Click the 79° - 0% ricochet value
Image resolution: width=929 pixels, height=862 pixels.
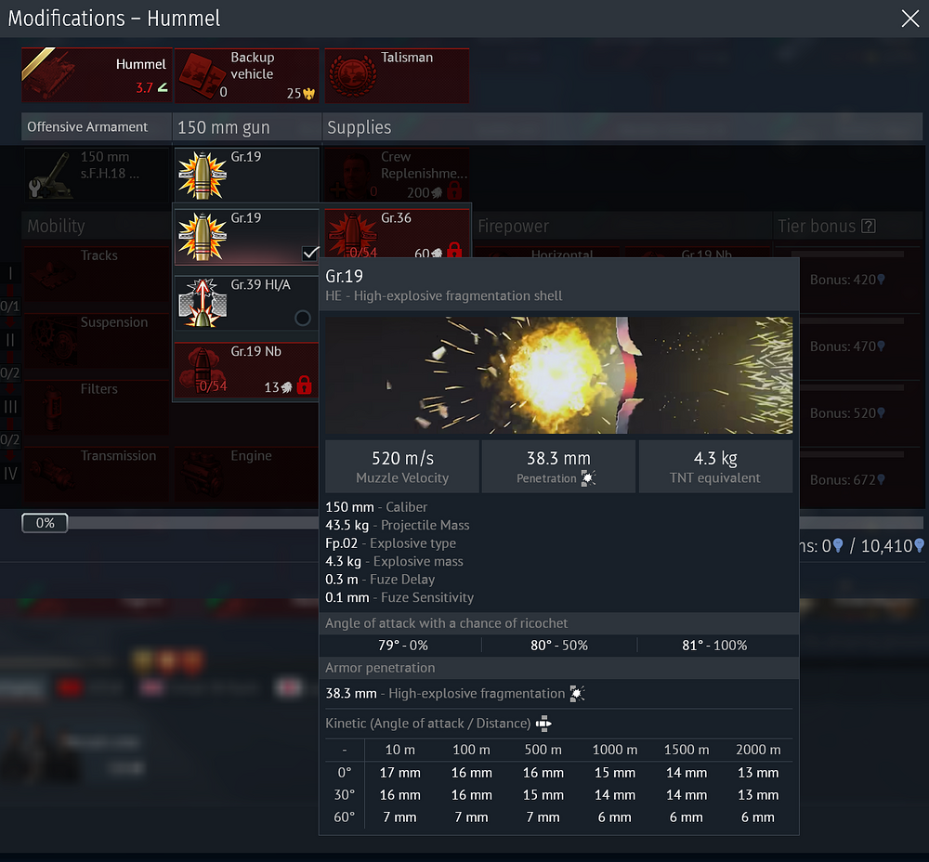403,646
